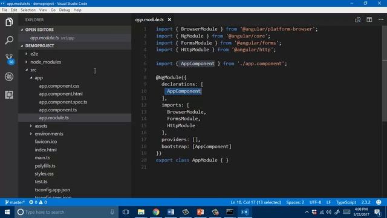Screen dimensions: 387x218
Task: Change encoding via UTF-8 in status bar
Action: [315, 202]
